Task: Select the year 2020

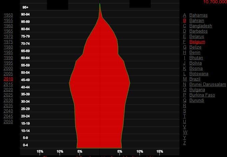Action: (8, 89)
